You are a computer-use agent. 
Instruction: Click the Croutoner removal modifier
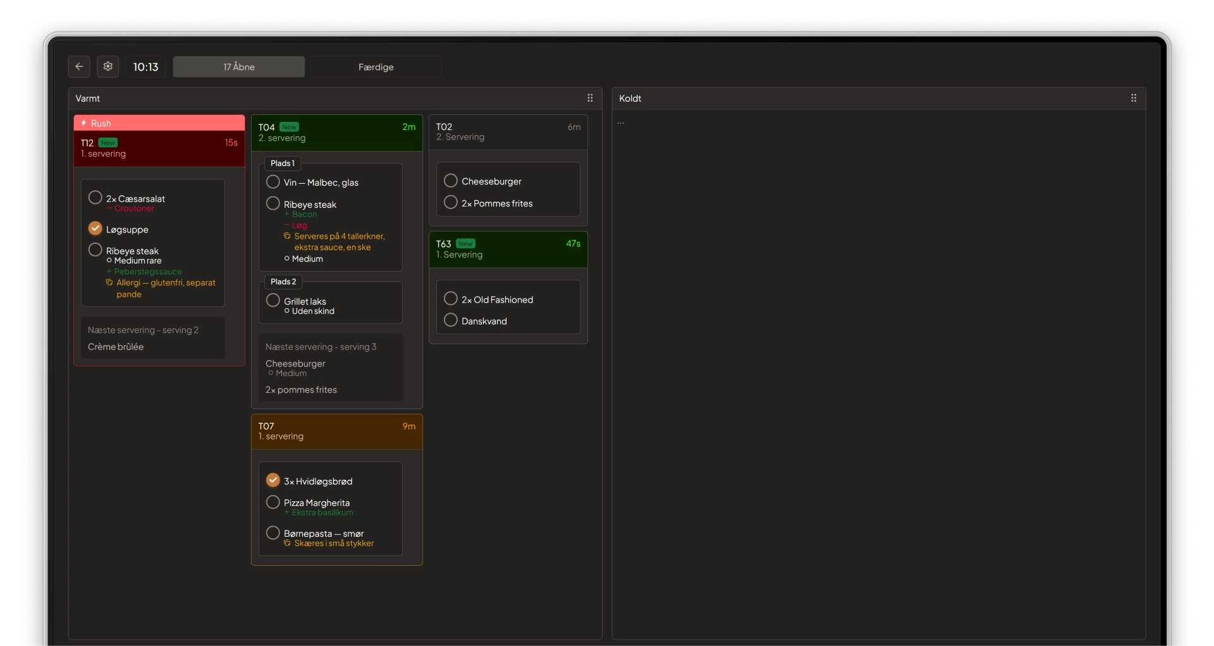point(130,208)
